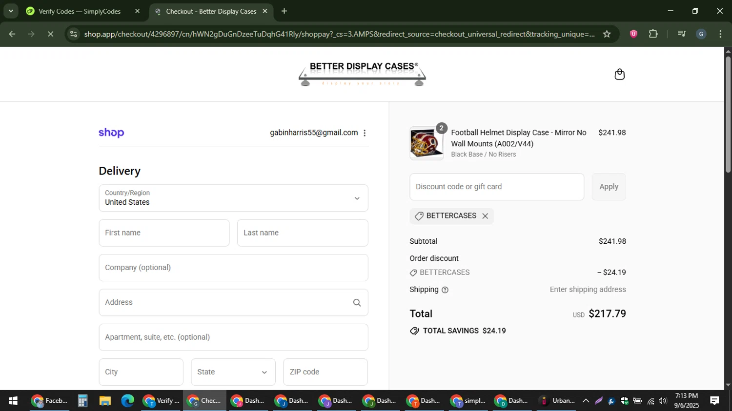Expand the Country/Region dropdown
This screenshot has height=411, width=732.
coord(233,198)
